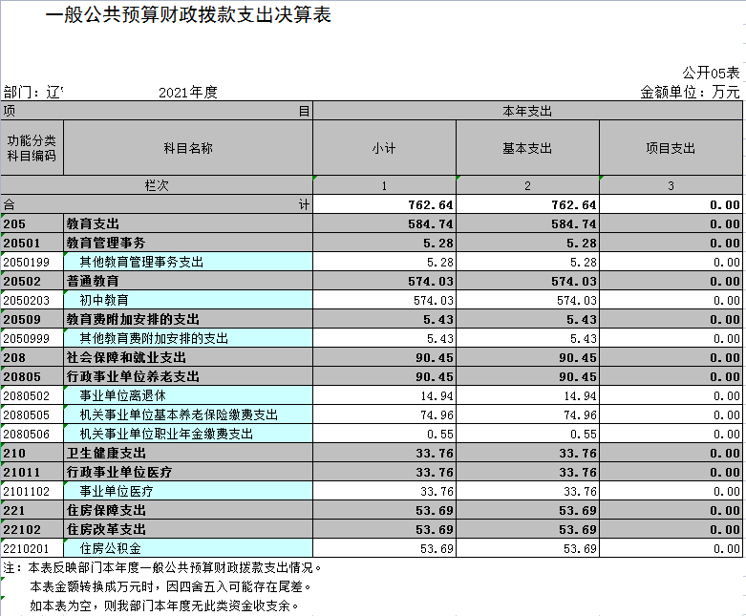Click code cell 20509
The width and height of the screenshot is (746, 616).
[x=32, y=319]
